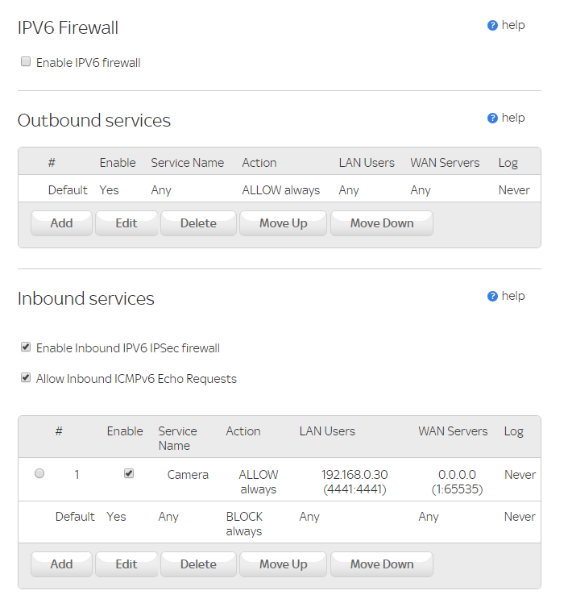Disable the Camera rule enable checkbox
The image size is (568, 599).
(x=129, y=474)
